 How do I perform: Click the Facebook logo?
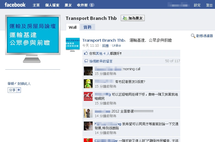pos(15,5)
